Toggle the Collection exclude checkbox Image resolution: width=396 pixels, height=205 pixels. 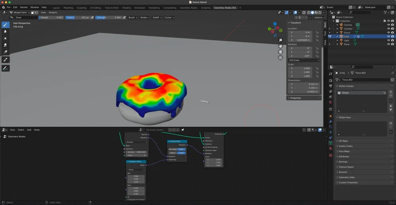pos(385,21)
